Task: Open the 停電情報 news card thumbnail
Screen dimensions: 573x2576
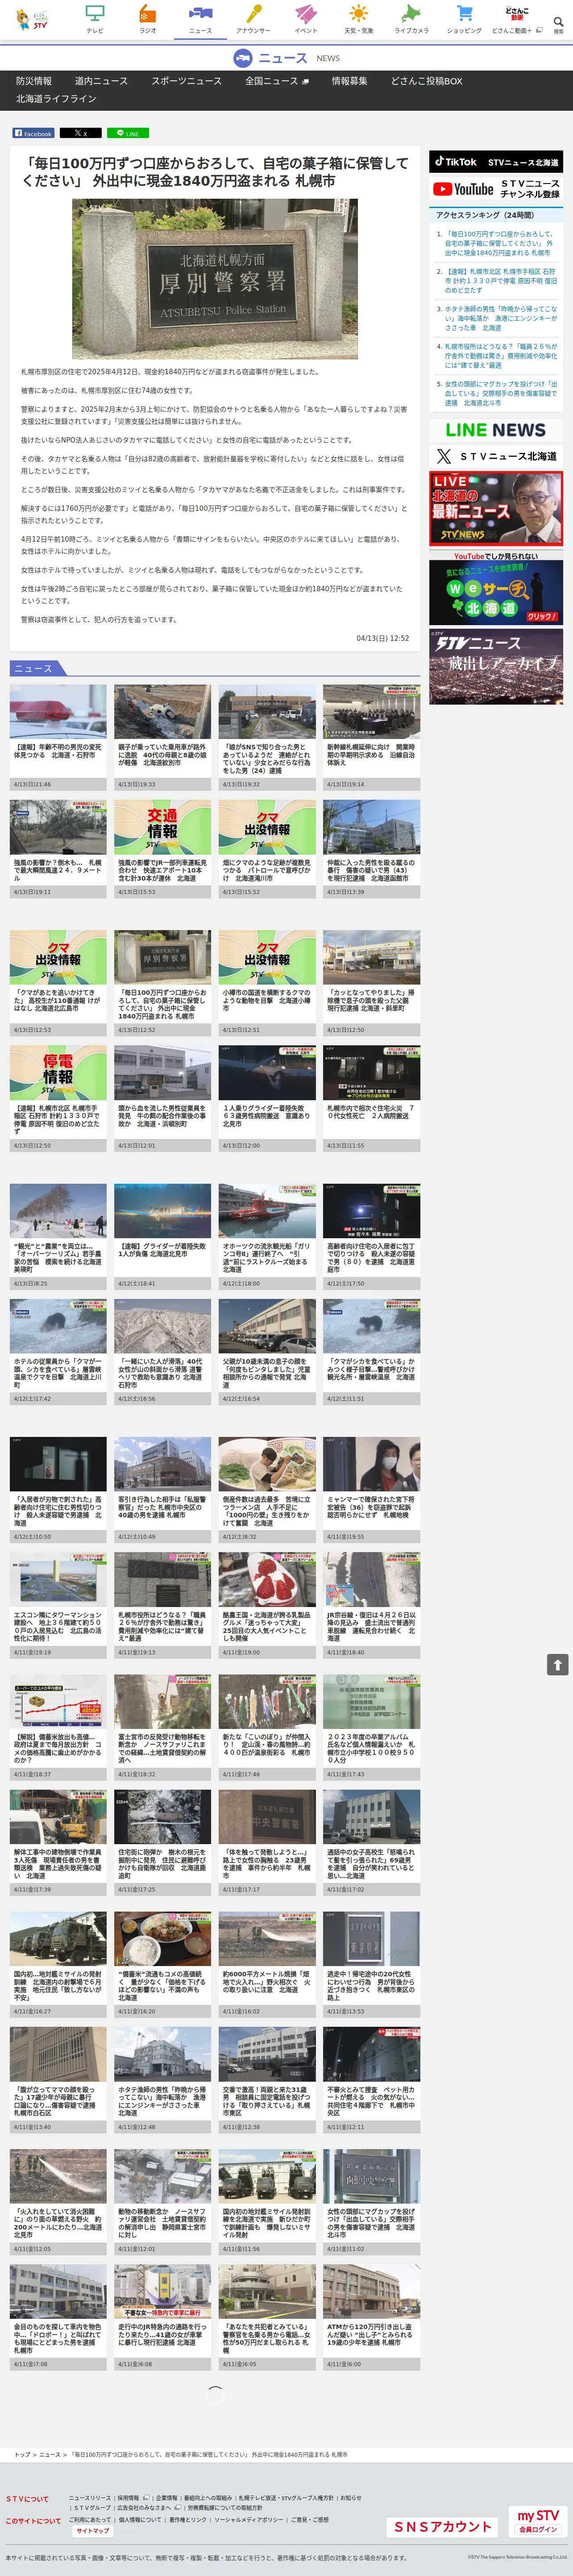Action: coord(58,1073)
